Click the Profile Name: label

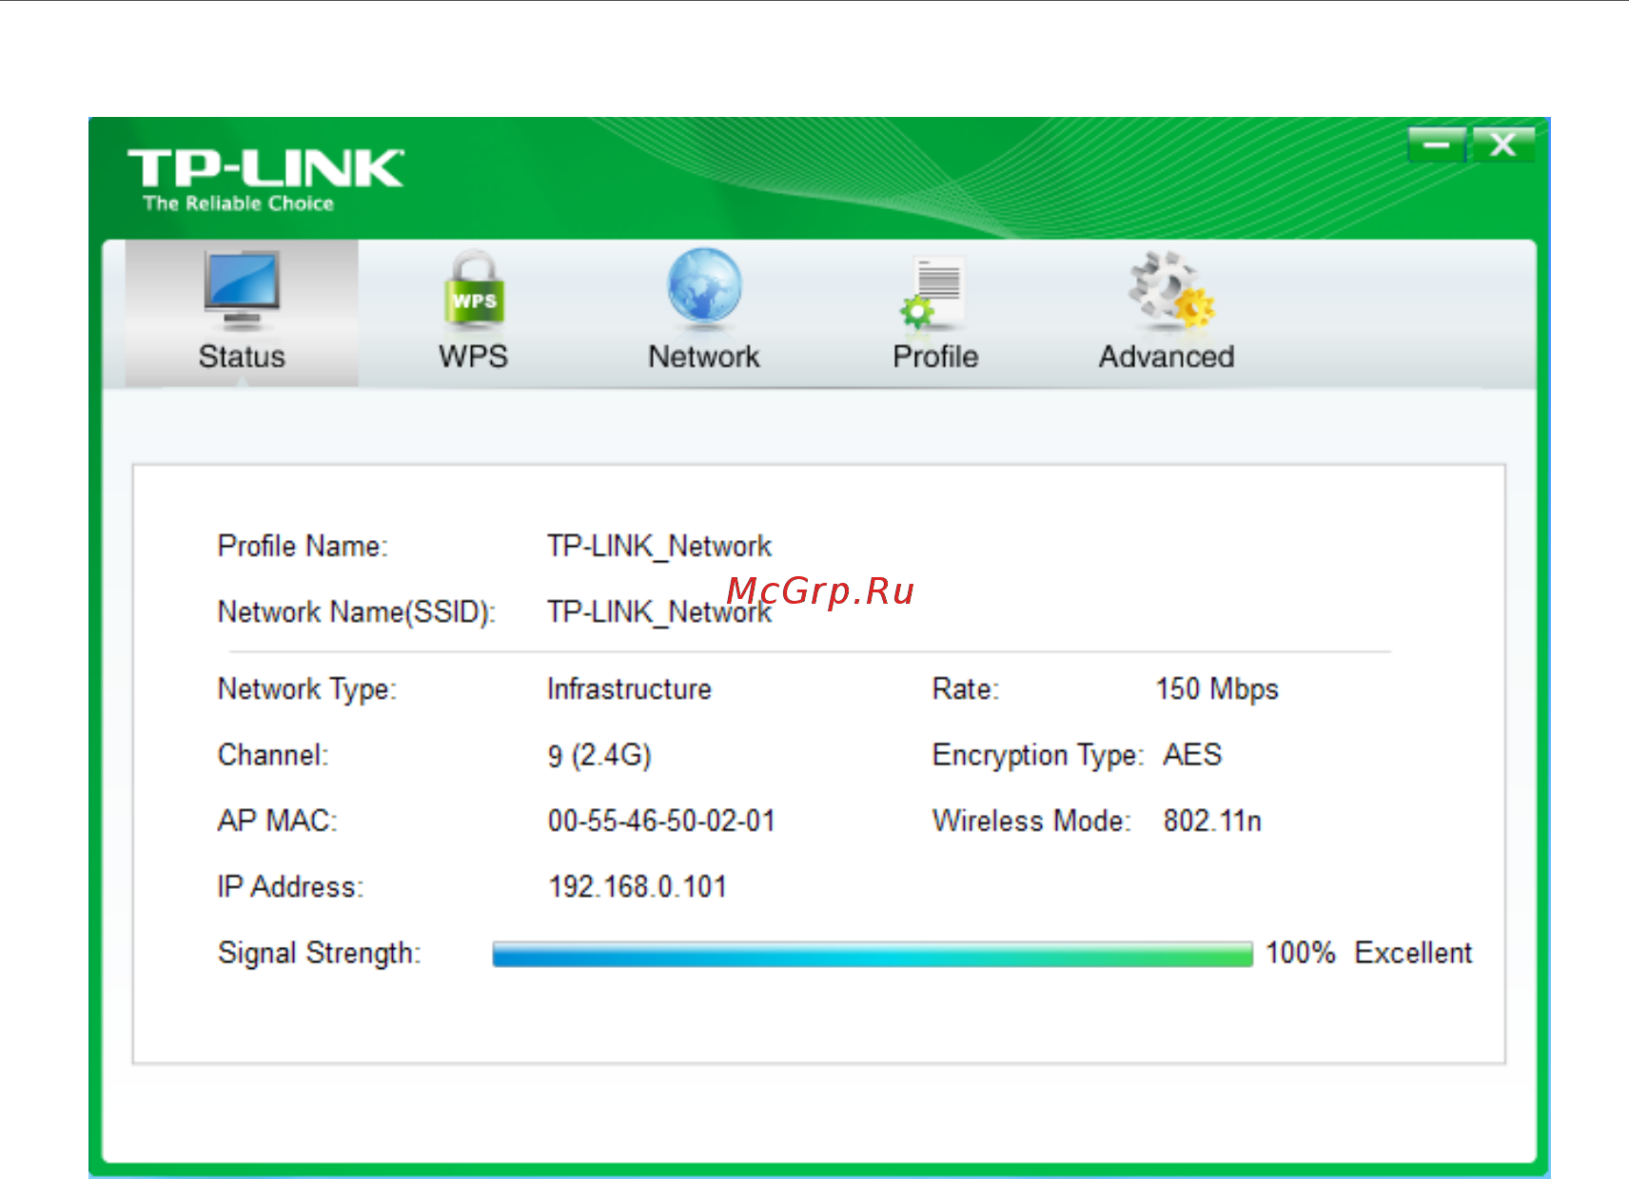pos(303,547)
